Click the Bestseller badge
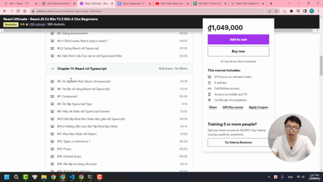Screen dimensions: 323x182 coord(11,25)
